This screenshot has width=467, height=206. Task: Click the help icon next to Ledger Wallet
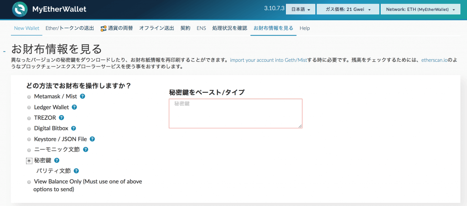click(74, 107)
